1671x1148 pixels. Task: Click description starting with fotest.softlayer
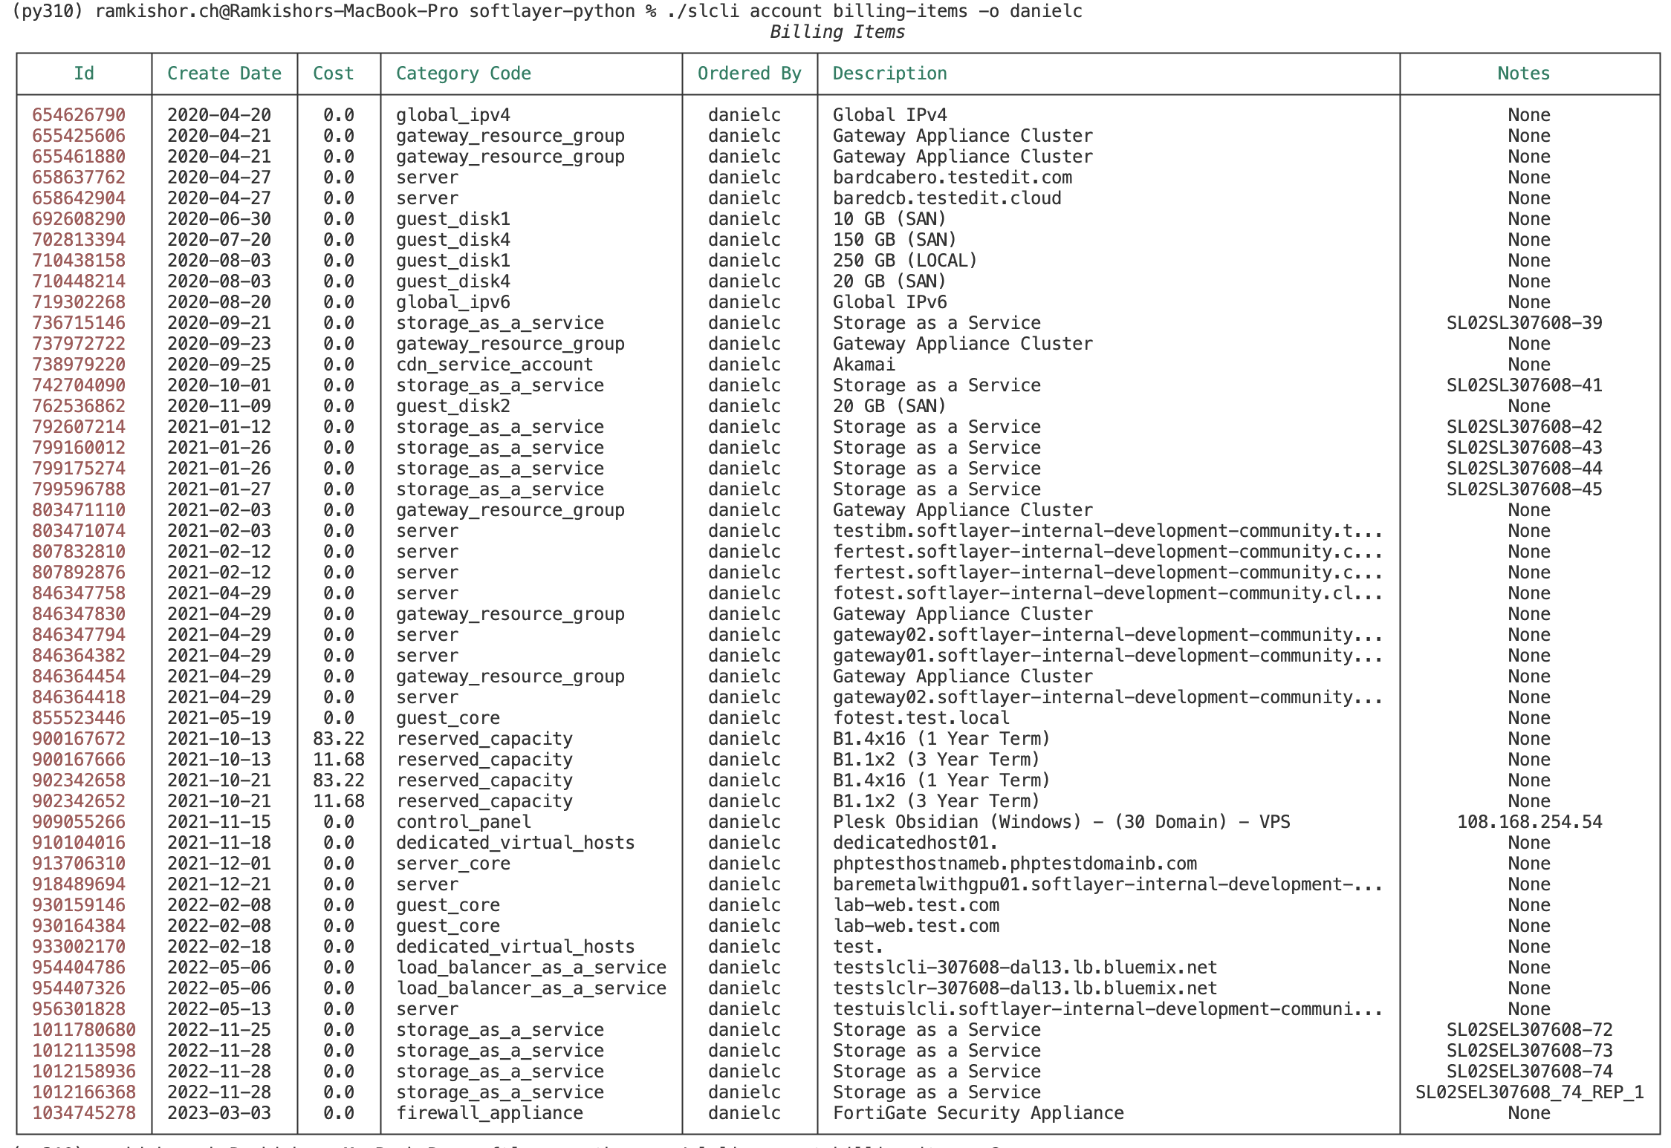click(1108, 593)
